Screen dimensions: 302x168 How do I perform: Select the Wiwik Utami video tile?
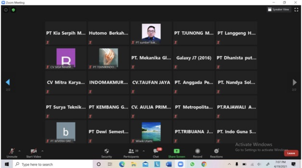click(x=151, y=131)
